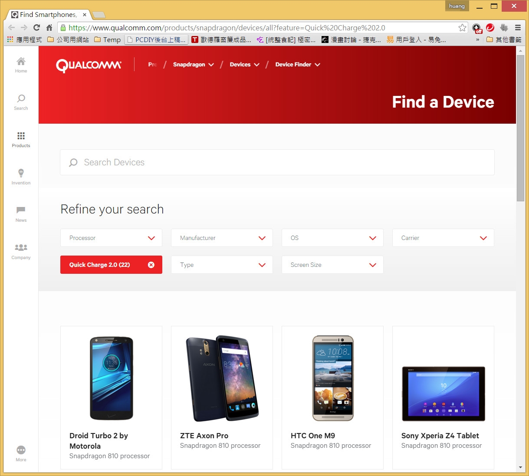This screenshot has width=529, height=476.
Task: Expand the Type filter dropdown
Action: pyautogui.click(x=222, y=265)
